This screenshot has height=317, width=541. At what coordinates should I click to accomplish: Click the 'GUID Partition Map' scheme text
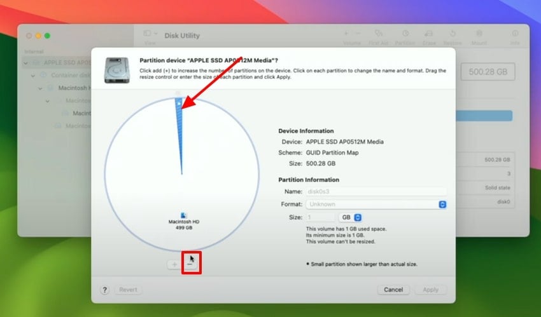click(332, 152)
